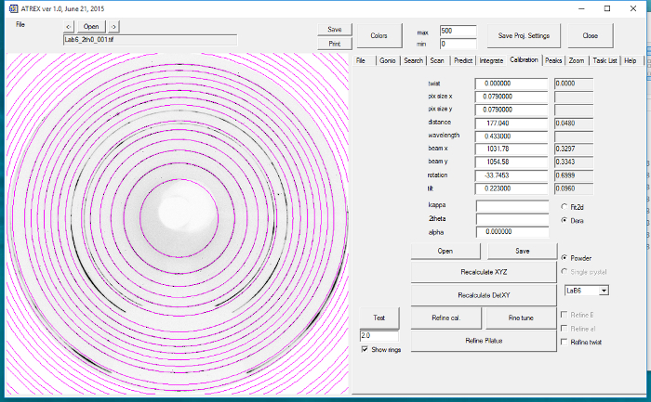Select the Powder radio option
This screenshot has height=402, width=651.
pyautogui.click(x=564, y=256)
